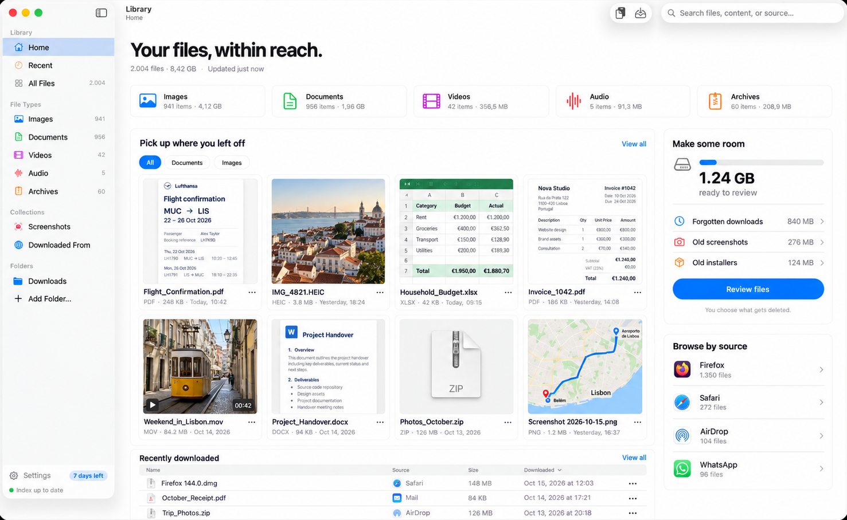The width and height of the screenshot is (847, 520).
Task: Click the WhatsApp icon in sources
Action: [x=682, y=469]
